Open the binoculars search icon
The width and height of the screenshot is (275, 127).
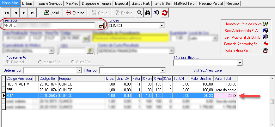(x=148, y=13)
